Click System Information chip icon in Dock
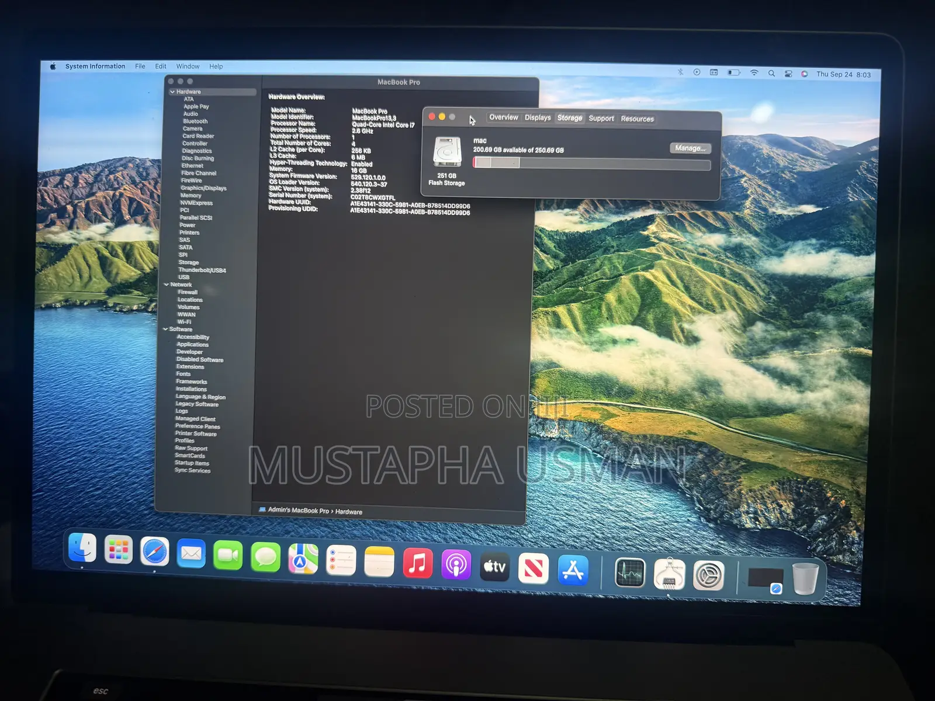935x701 pixels. pyautogui.click(x=669, y=574)
